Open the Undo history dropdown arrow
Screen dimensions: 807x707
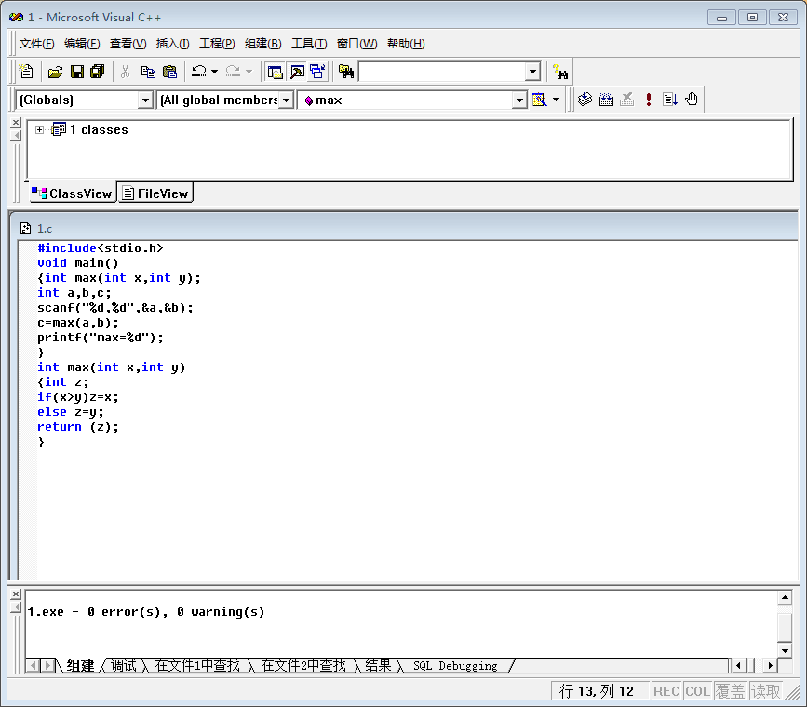[215, 72]
